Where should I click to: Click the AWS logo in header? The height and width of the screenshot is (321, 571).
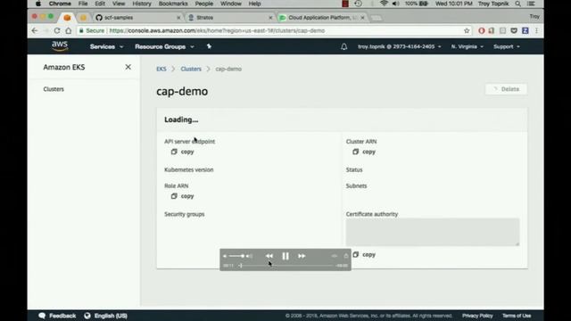(x=60, y=46)
